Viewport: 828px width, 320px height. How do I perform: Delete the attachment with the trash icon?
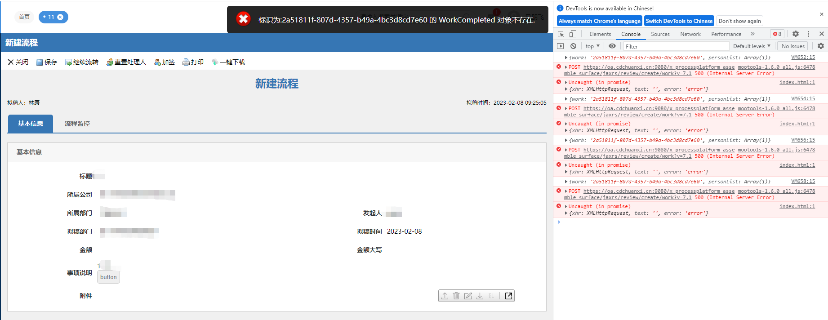coord(456,296)
